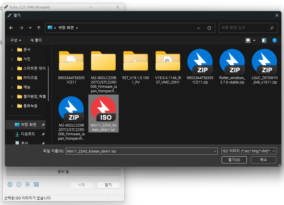Open help with the question mark icon
The image size is (284, 205).
(x=275, y=40)
